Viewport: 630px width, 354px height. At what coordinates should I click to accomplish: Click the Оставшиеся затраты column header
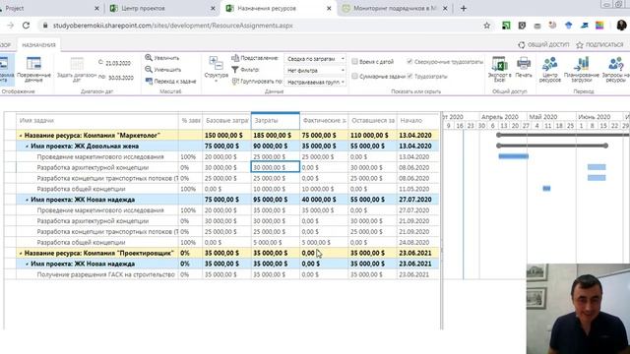click(372, 120)
